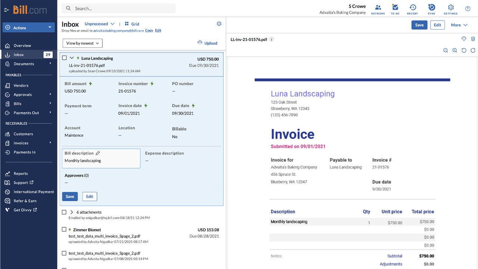Expand the Documents submenu arrow
The height and width of the screenshot is (269, 478).
point(50,64)
